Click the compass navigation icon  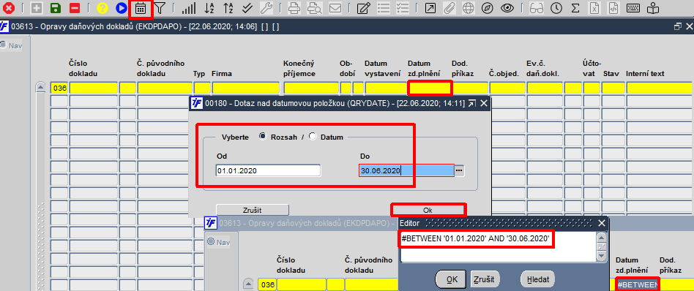tap(488, 8)
